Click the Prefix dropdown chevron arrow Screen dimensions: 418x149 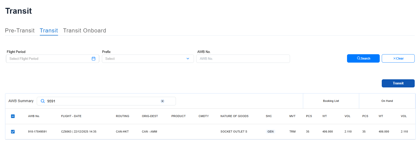pos(188,59)
